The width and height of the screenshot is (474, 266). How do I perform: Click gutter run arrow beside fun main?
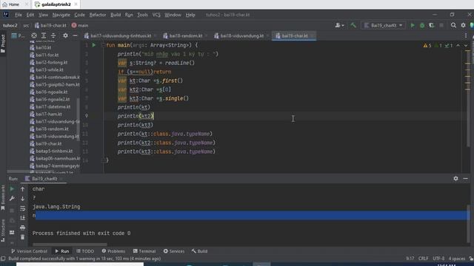click(94, 45)
